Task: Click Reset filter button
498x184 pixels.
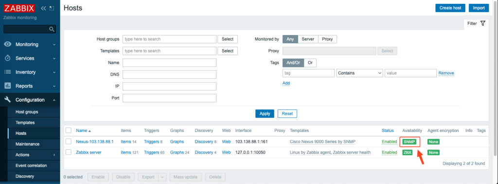Action: click(x=287, y=114)
